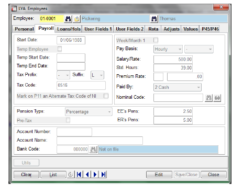The width and height of the screenshot is (243, 196).
Task: Open the P45/P46 tab
Action: (210, 29)
